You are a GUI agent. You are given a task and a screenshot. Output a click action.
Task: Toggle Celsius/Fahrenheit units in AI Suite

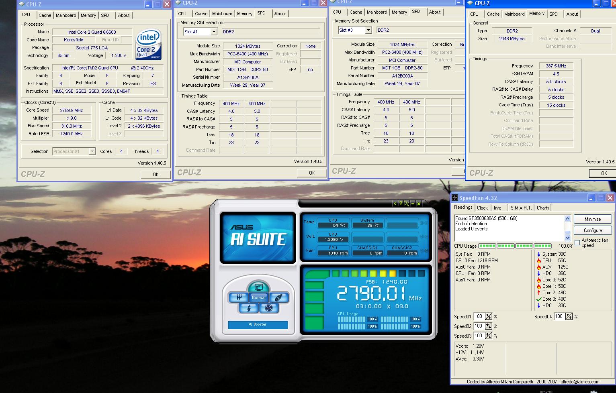coord(407,204)
